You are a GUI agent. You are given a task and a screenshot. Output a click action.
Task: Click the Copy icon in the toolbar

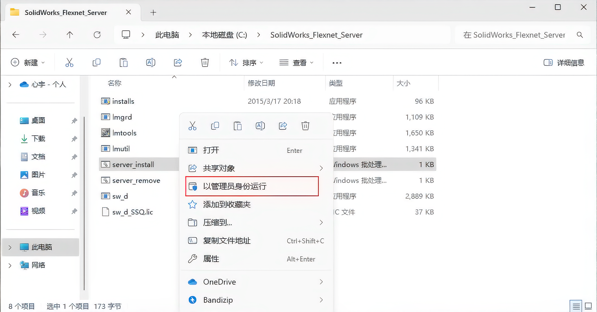coord(97,62)
